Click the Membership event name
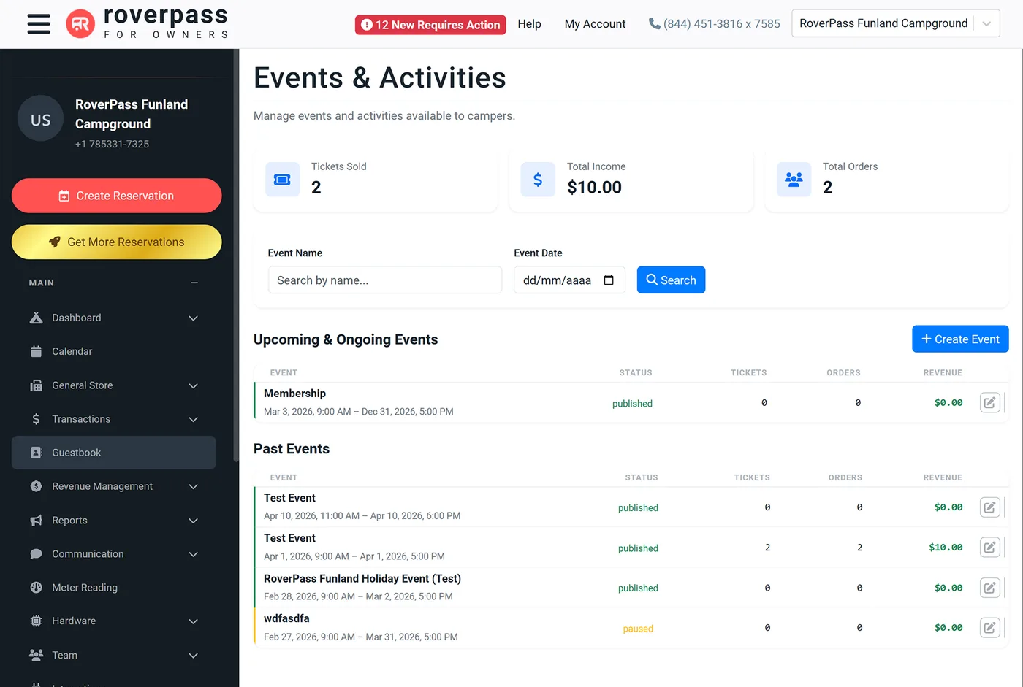Viewport: 1023px width, 687px height. click(x=294, y=394)
